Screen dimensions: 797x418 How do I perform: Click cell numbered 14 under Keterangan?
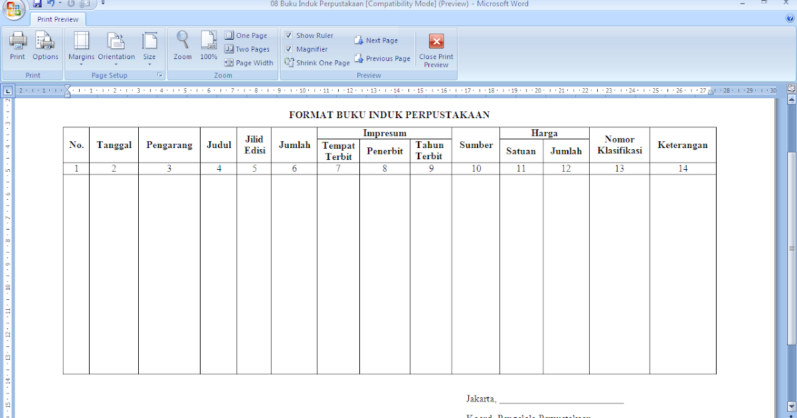683,169
